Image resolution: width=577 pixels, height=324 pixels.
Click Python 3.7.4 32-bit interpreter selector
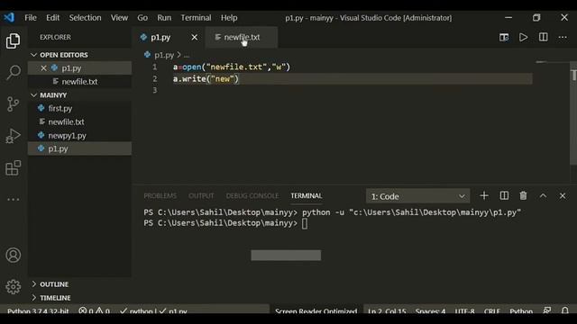(38, 311)
